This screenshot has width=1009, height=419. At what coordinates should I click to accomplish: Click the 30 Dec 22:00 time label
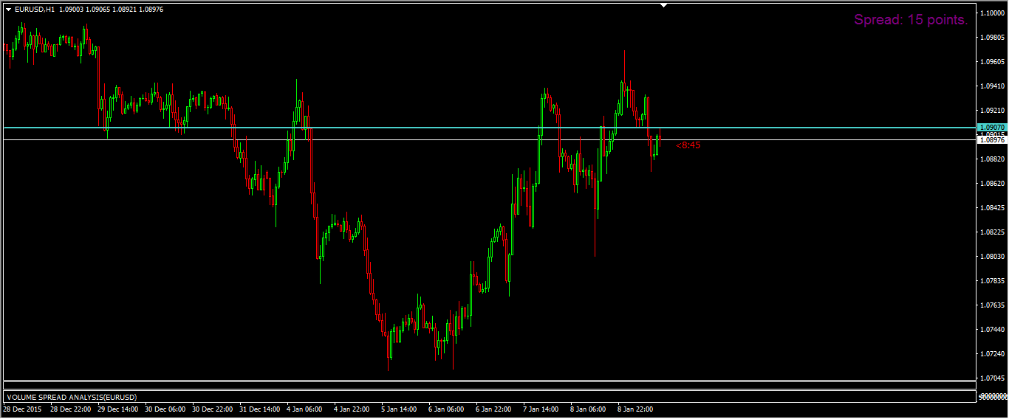[x=213, y=409]
